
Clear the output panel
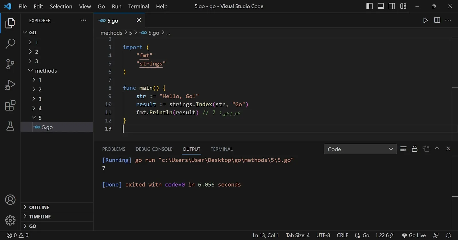[x=403, y=149]
